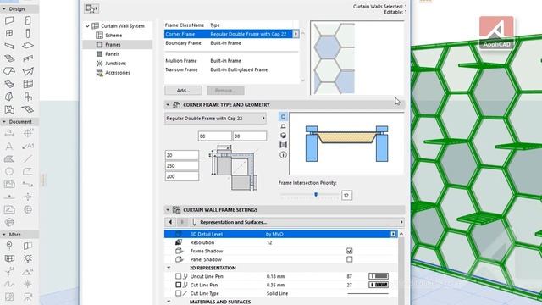
Task: Click the info icon beside frame preview
Action: [283, 154]
